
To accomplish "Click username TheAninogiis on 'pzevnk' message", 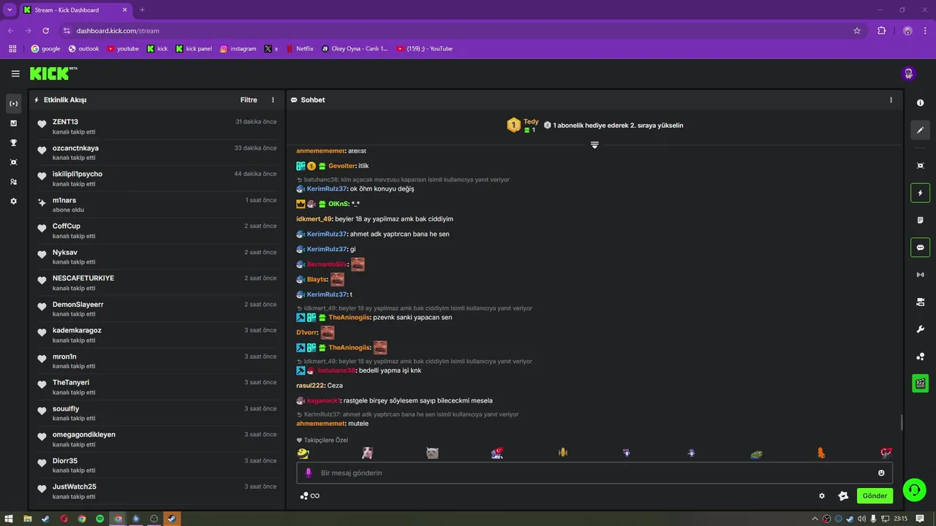I will click(x=349, y=317).
